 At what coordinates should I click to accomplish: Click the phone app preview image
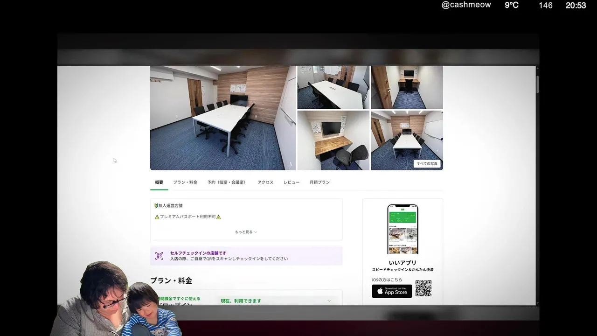pos(403,229)
